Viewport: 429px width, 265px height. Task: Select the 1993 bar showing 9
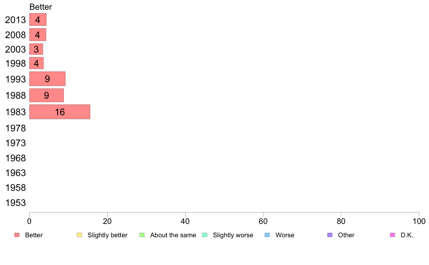pos(47,79)
